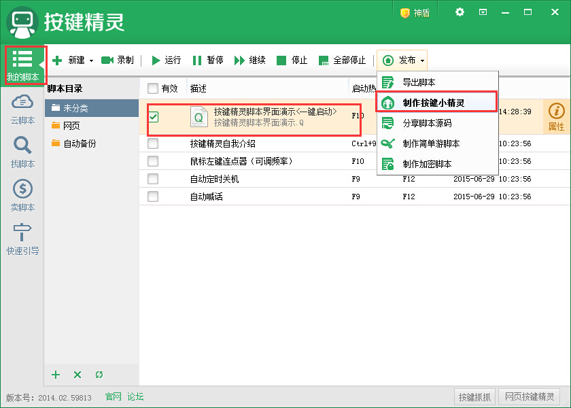Viewport: 571px width, 408px height.
Task: Click the 网页按键精灵 button
Action: click(530, 396)
